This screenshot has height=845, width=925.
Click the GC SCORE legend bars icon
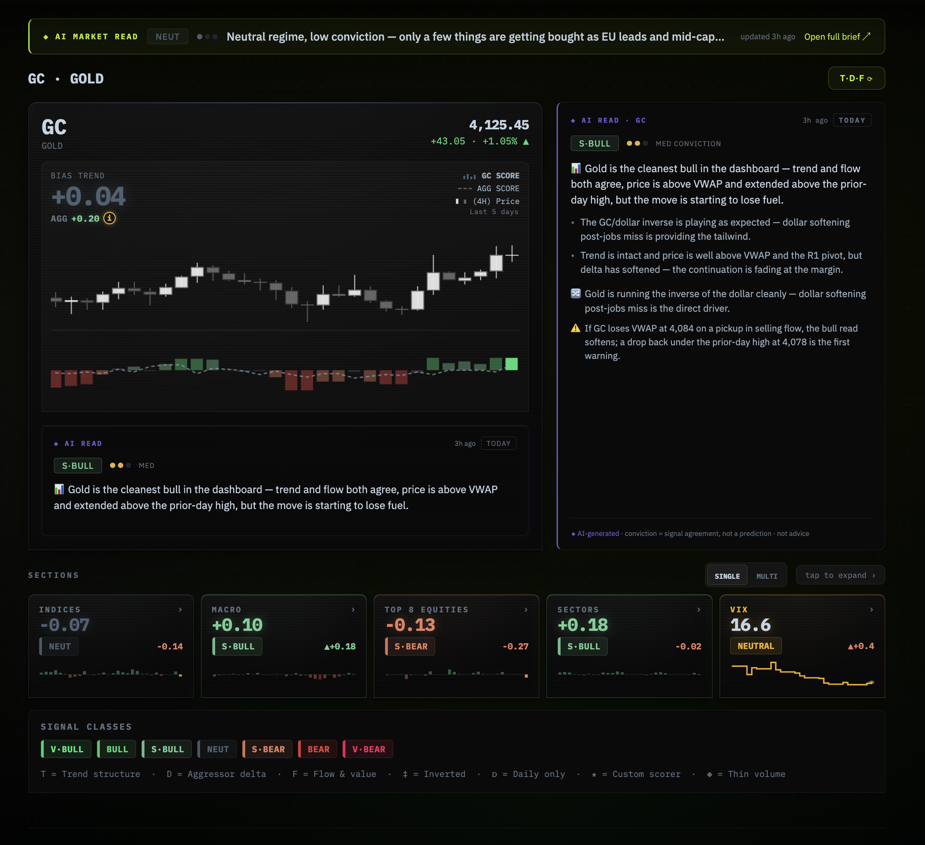[469, 176]
